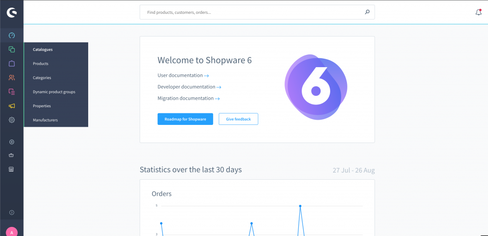Click the Shopware 6 logo graphic
The image size is (488, 236).
click(x=316, y=87)
